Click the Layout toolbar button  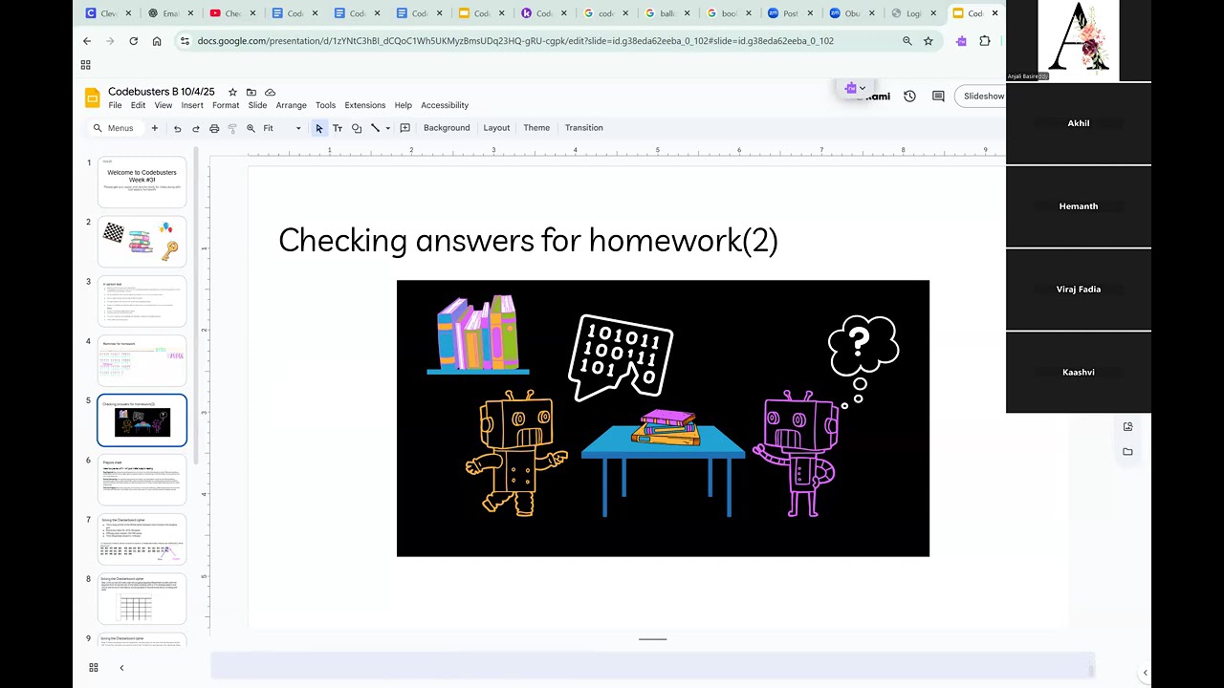click(496, 128)
